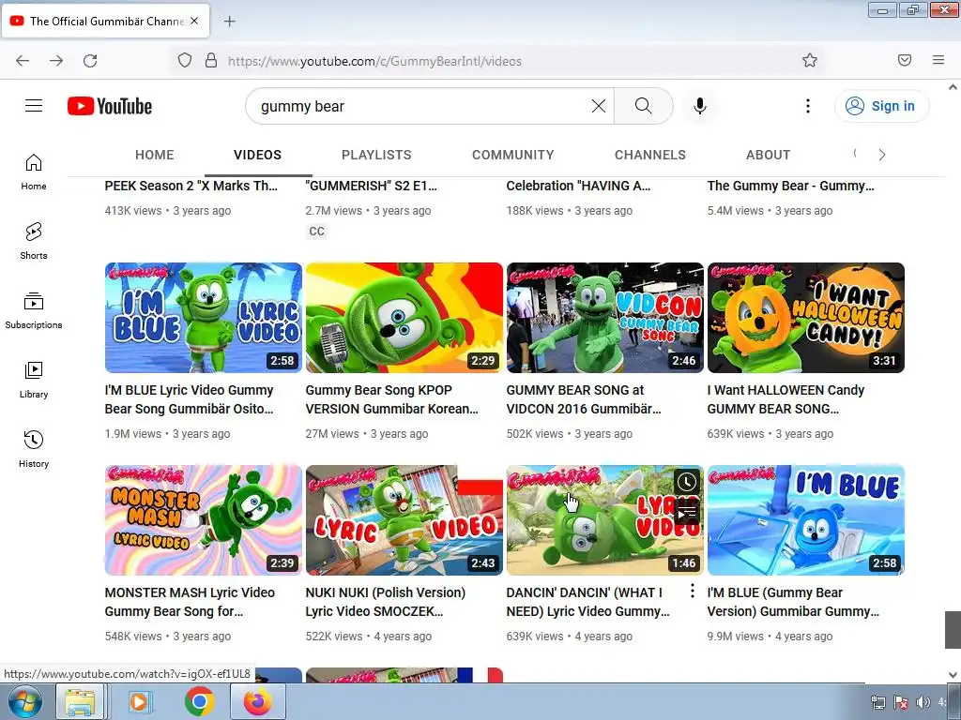Switch to the COMMUNITY channel tab
Viewport: 961px width, 720px height.
point(513,155)
